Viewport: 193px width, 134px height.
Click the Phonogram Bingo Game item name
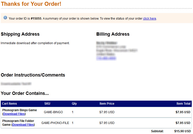[19, 110]
